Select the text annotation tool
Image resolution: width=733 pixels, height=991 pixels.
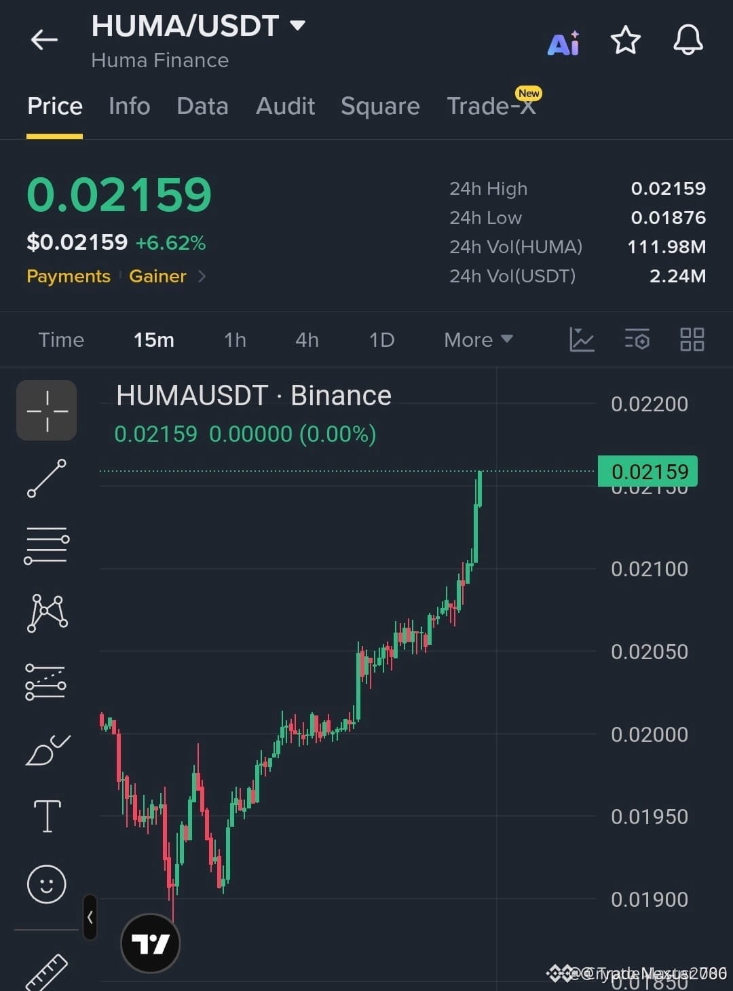click(x=48, y=816)
